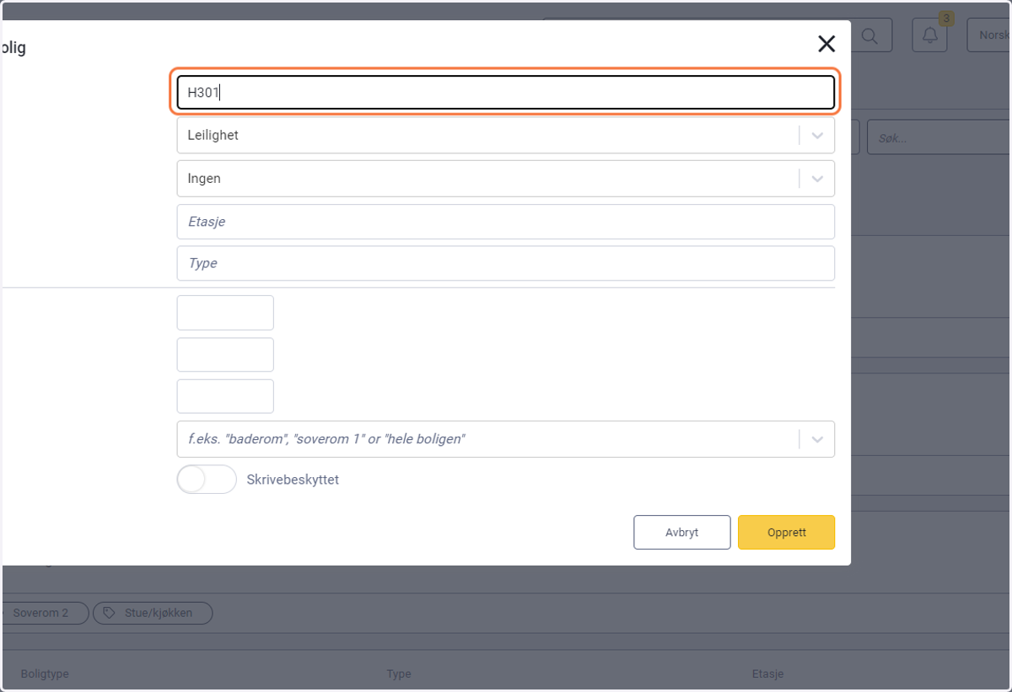Click the Søk... search field in background

click(x=937, y=137)
